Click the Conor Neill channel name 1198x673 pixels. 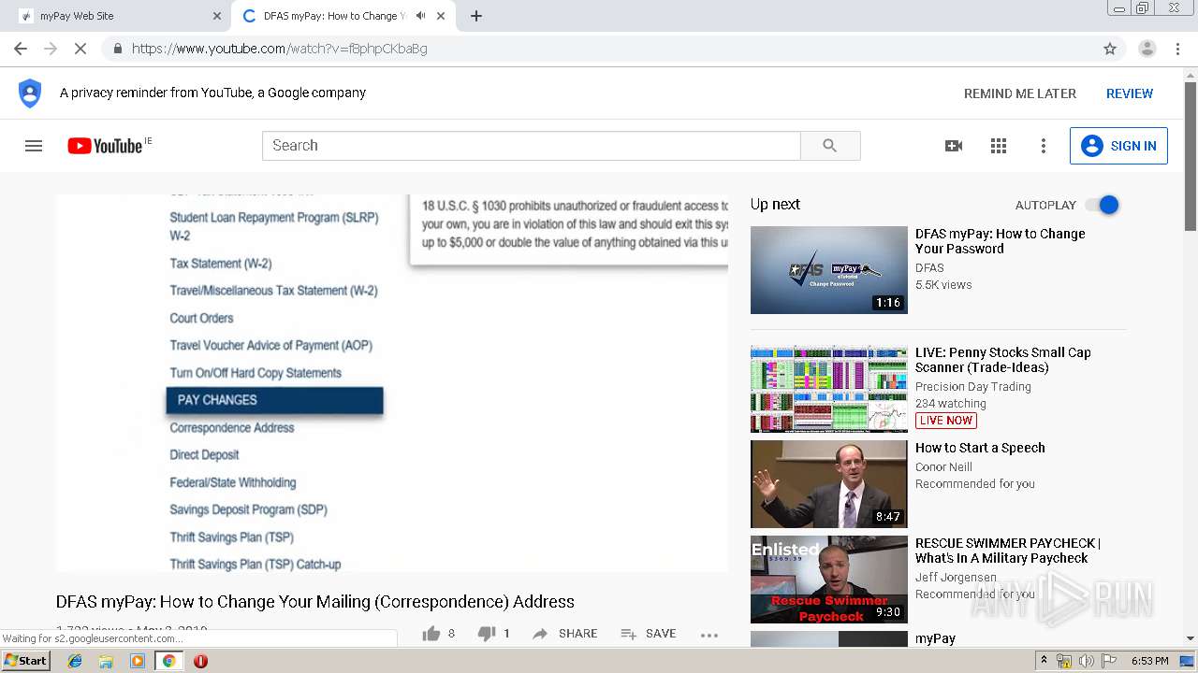[943, 467]
